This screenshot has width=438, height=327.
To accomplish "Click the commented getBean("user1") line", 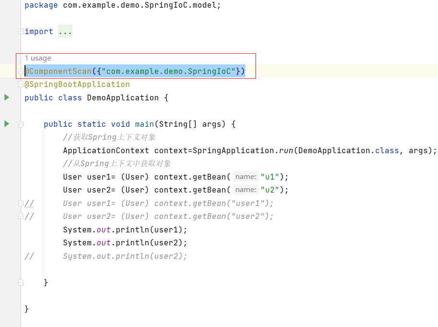I will 168,203.
